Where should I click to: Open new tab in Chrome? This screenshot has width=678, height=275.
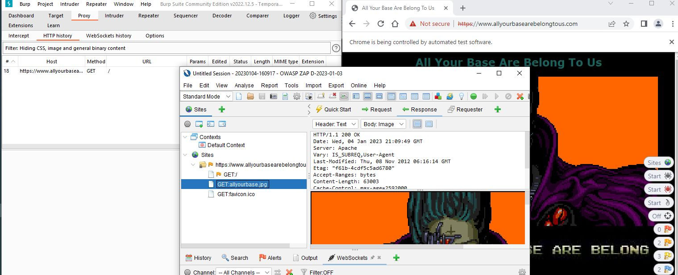click(462, 8)
